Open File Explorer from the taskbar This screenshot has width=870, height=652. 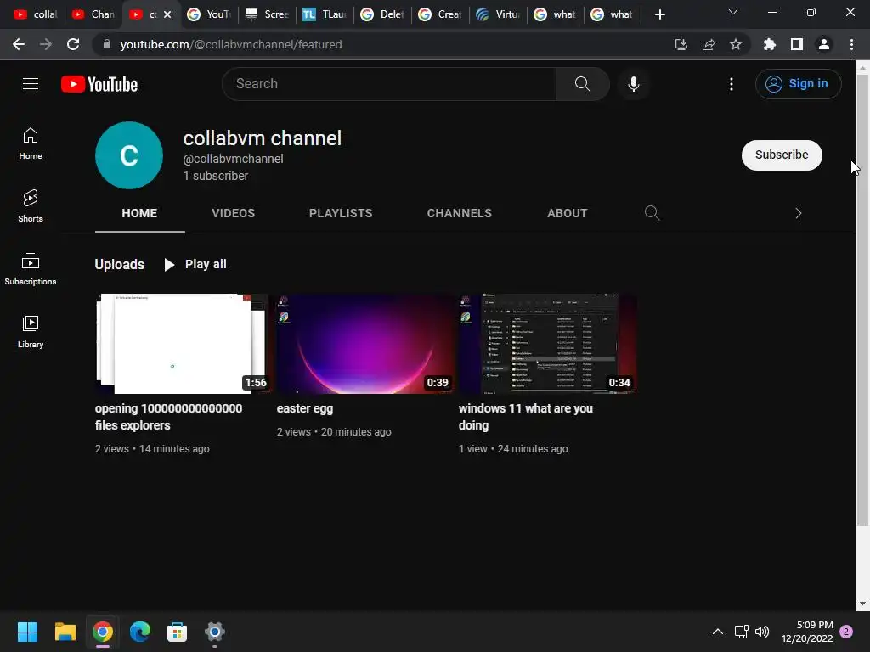(x=65, y=632)
